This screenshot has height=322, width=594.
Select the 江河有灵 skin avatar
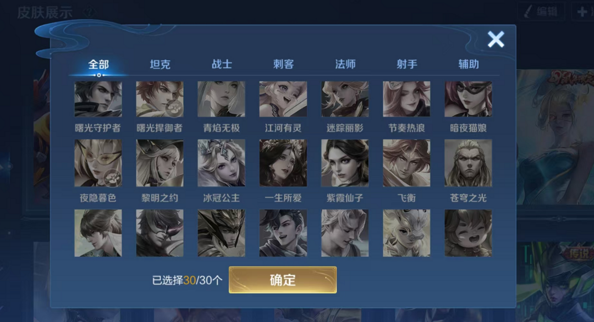pyautogui.click(x=283, y=99)
